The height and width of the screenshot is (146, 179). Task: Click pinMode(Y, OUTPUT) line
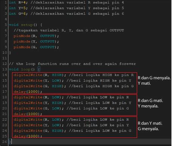point(36,41)
